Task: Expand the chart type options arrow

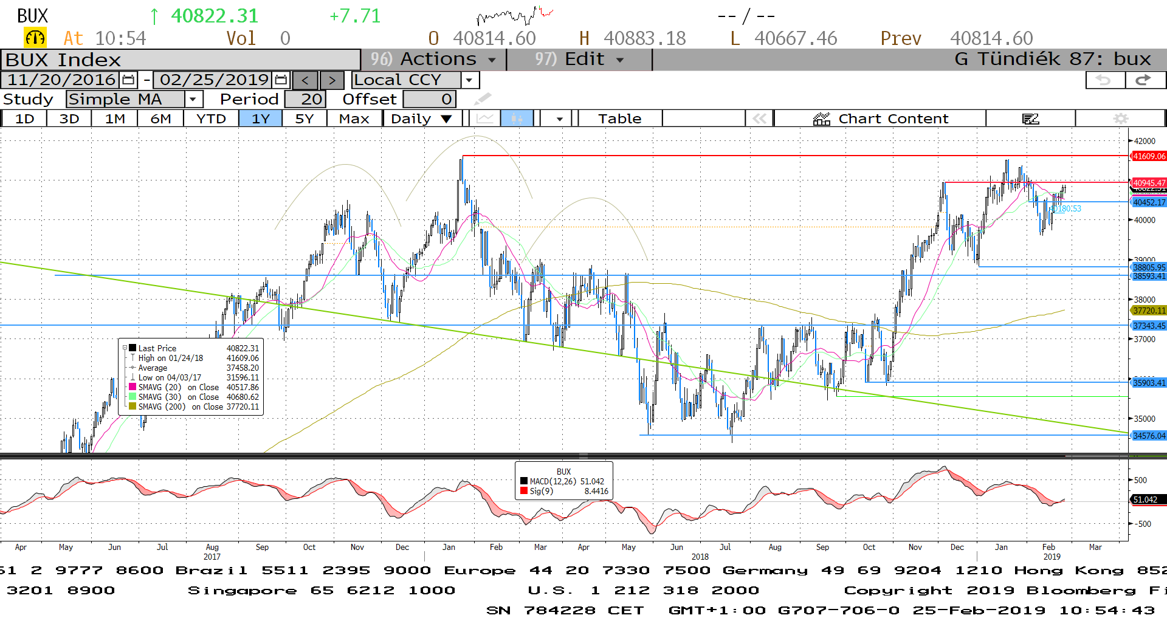Action: coord(559,118)
